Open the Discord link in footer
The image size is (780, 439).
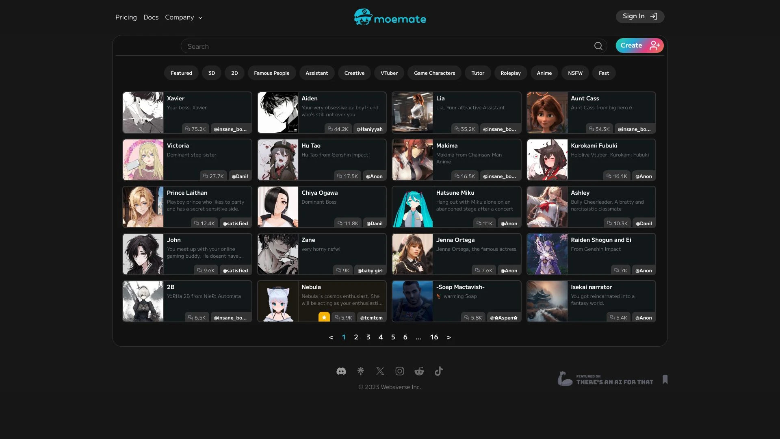tap(341, 371)
